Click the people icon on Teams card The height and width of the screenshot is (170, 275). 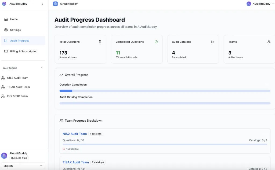269,42
